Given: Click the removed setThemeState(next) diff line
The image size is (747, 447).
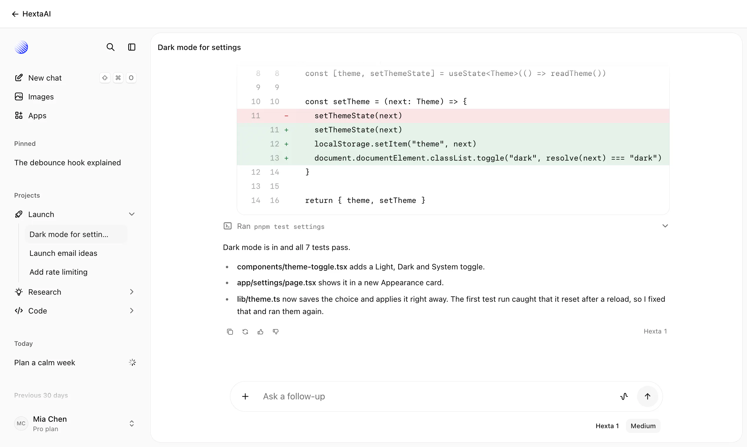Looking at the screenshot, I should (x=453, y=116).
